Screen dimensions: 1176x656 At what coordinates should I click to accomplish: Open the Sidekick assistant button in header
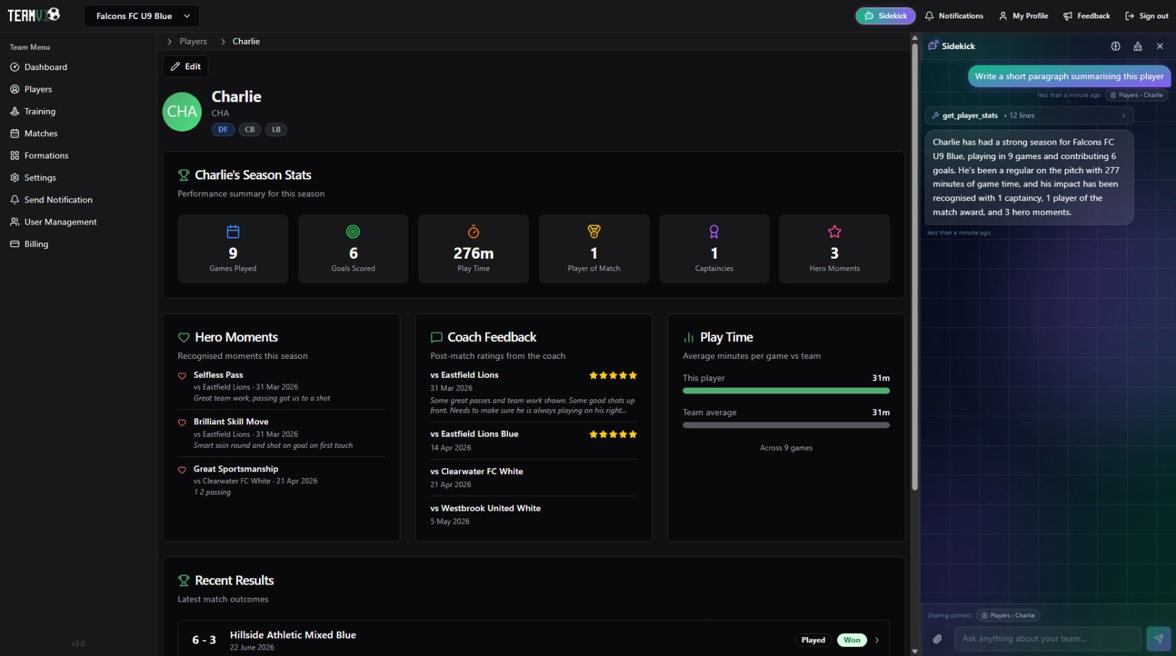(885, 16)
